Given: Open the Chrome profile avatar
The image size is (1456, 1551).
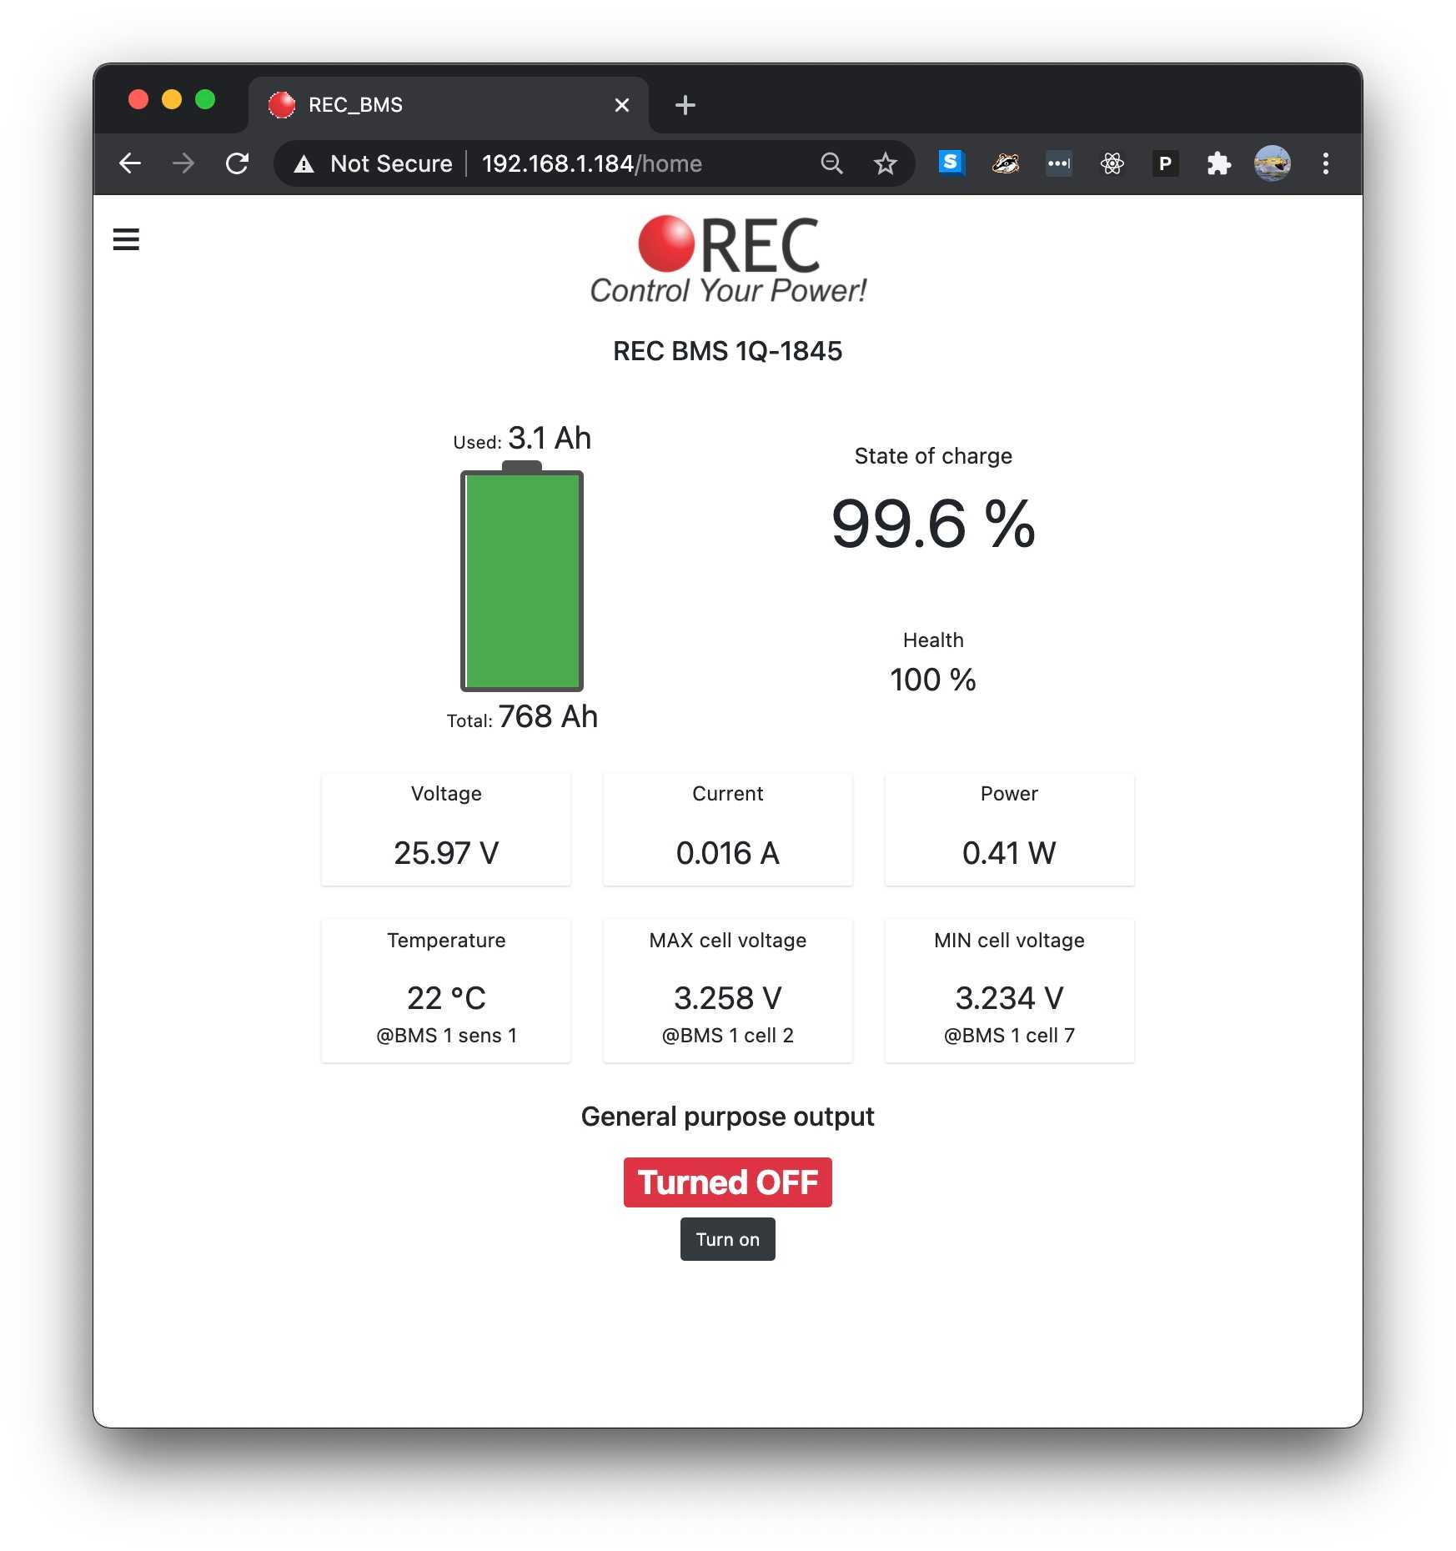Looking at the screenshot, I should click(1272, 163).
